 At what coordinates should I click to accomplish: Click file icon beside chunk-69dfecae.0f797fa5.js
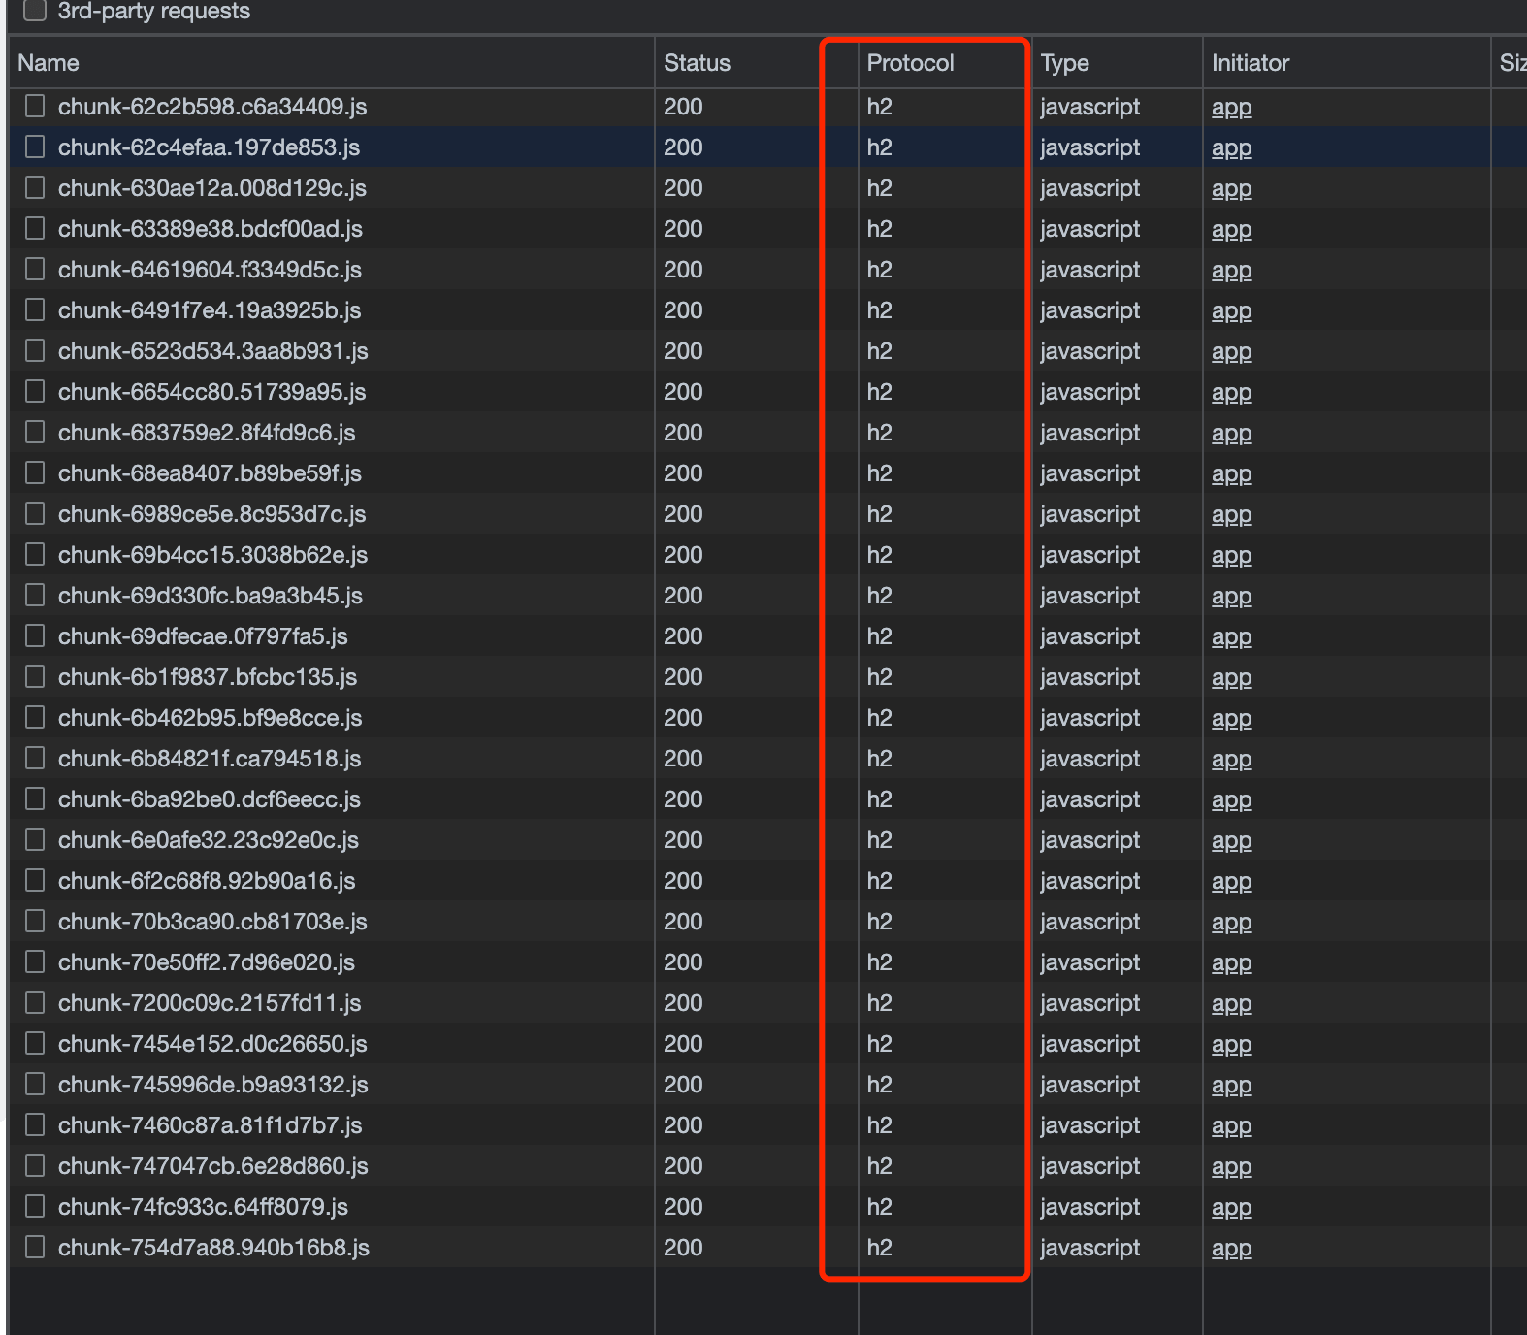[35, 636]
